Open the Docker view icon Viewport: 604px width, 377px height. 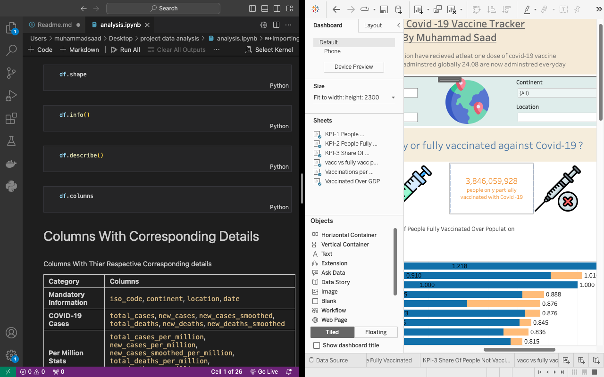[x=11, y=164]
